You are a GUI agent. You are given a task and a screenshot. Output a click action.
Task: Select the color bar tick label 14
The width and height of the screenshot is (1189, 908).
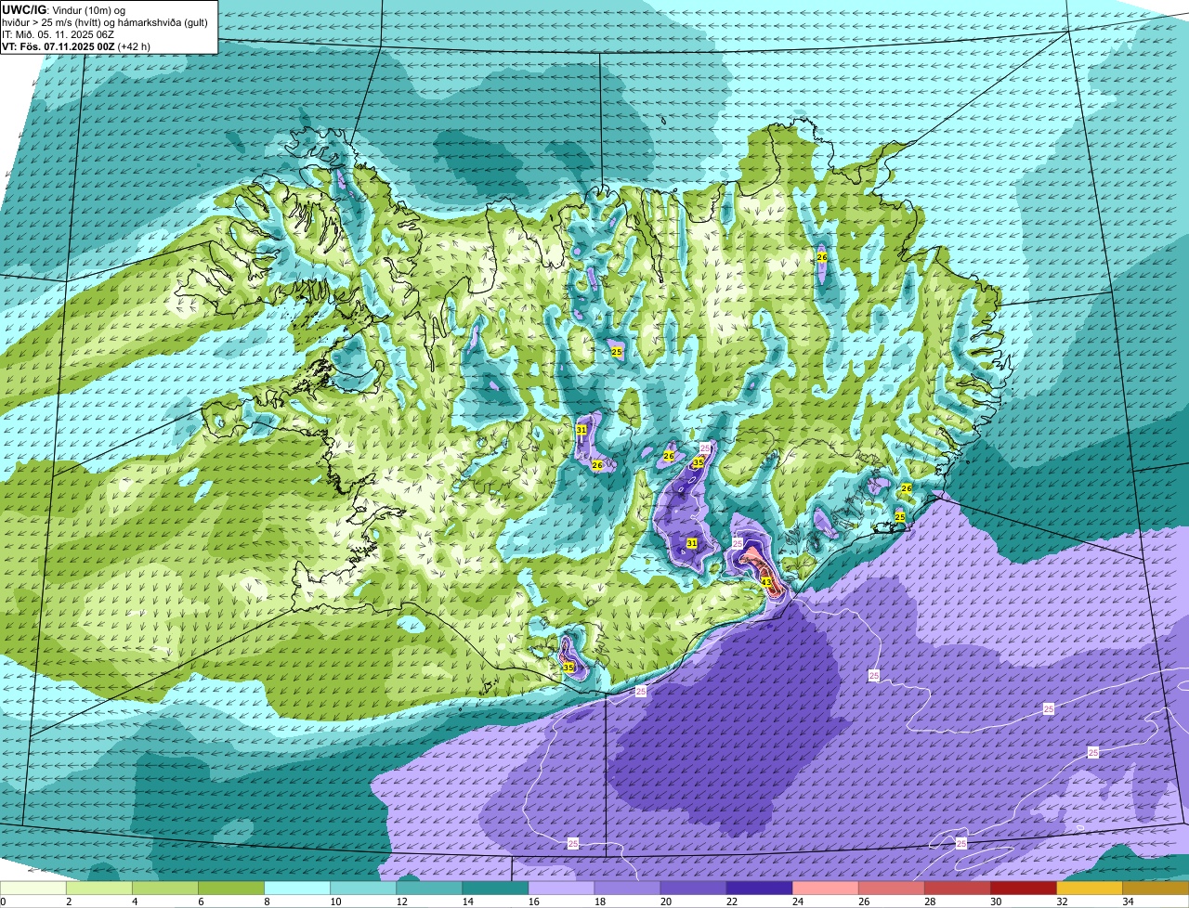(466, 902)
